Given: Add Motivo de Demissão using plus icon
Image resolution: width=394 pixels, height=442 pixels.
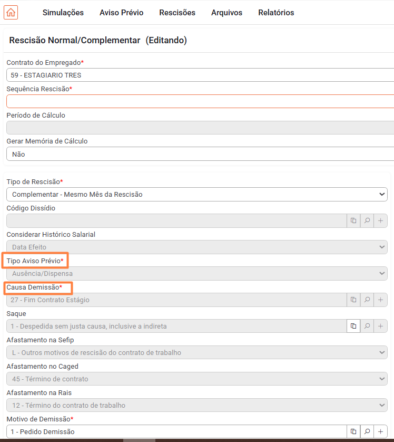Looking at the screenshot, I should pyautogui.click(x=380, y=431).
